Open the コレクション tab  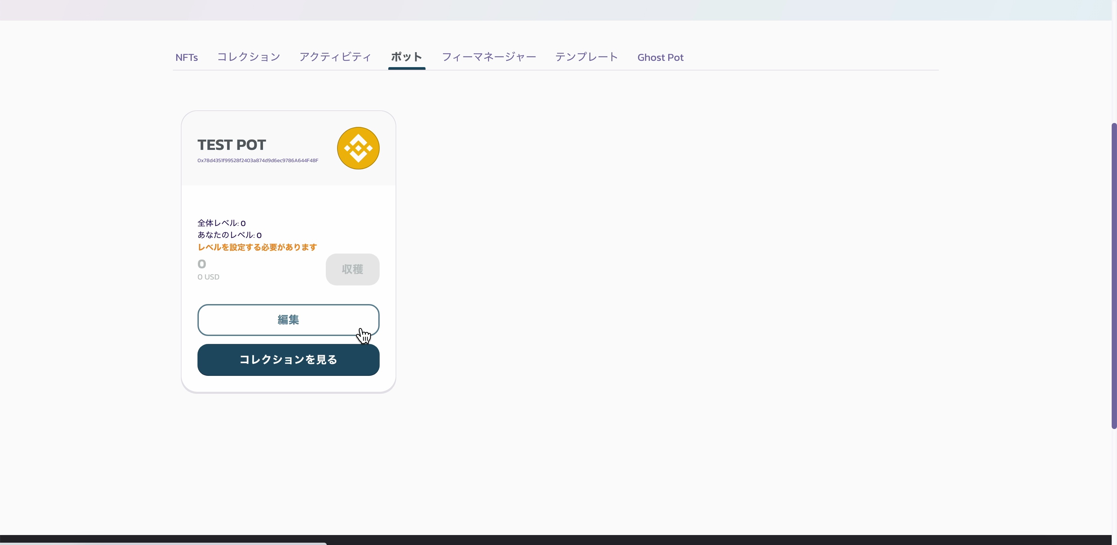(x=248, y=57)
